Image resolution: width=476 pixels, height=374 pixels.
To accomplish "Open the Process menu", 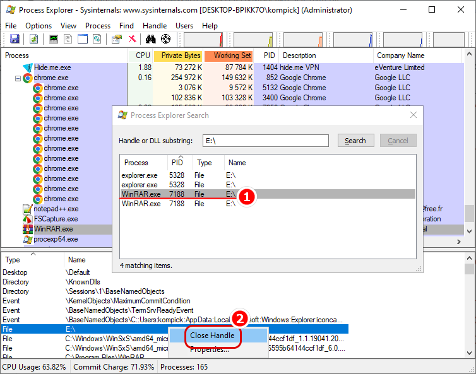I will click(98, 26).
